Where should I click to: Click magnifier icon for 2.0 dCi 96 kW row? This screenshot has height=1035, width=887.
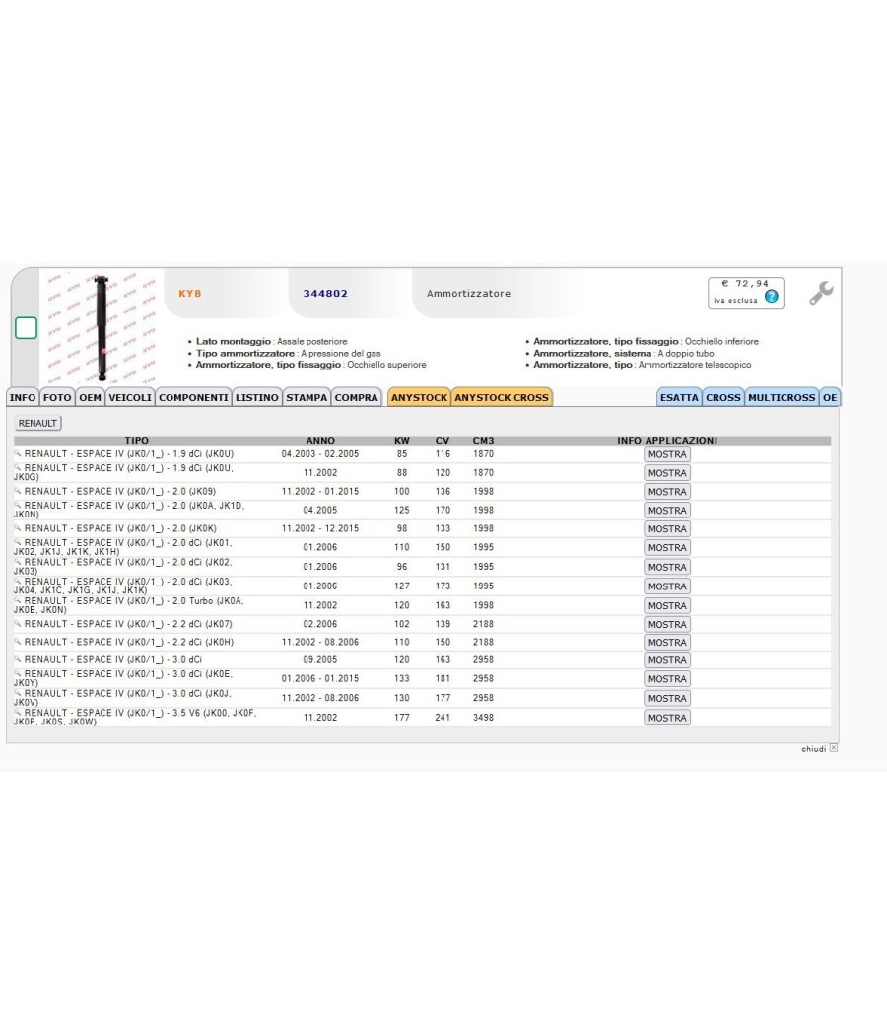pyautogui.click(x=18, y=562)
